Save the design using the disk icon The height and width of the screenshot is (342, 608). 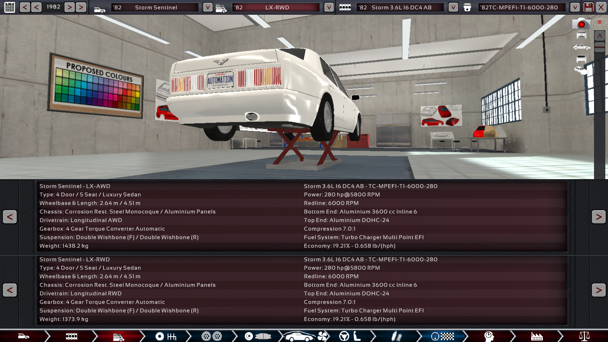click(x=588, y=7)
